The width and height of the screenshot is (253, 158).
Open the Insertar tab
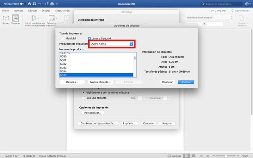coord(18,10)
